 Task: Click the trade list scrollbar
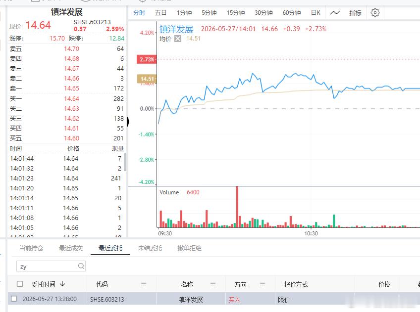click(125, 162)
